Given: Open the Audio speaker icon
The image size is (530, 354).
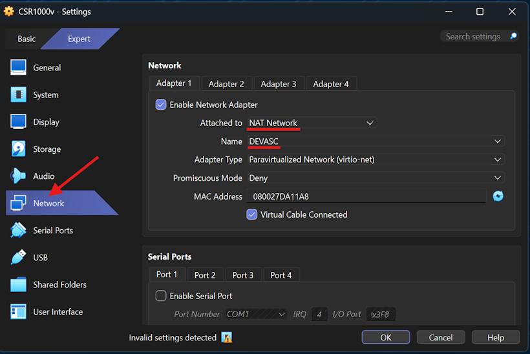Looking at the screenshot, I should pyautogui.click(x=18, y=176).
